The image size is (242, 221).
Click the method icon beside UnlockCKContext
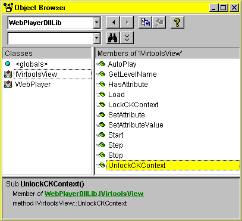(101, 165)
